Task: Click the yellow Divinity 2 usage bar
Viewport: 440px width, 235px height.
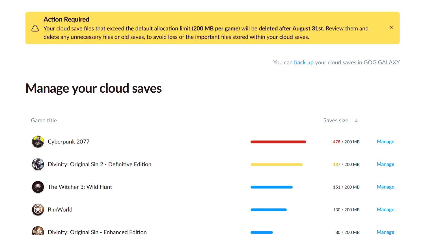Action: coord(277,164)
